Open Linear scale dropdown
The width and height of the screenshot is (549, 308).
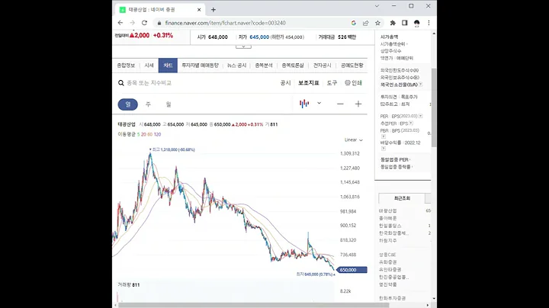click(354, 140)
